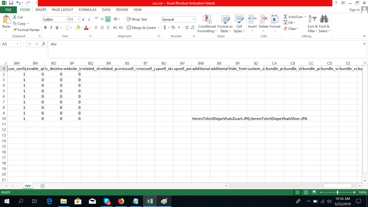Click the Sort & Filter icon
This screenshot has width=368, height=207.
[312, 24]
